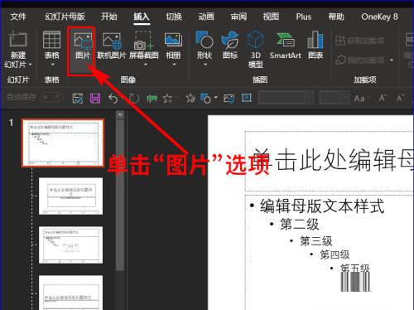The width and height of the screenshot is (414, 310).
Task: Click the font name combo box
Action: pos(286,98)
